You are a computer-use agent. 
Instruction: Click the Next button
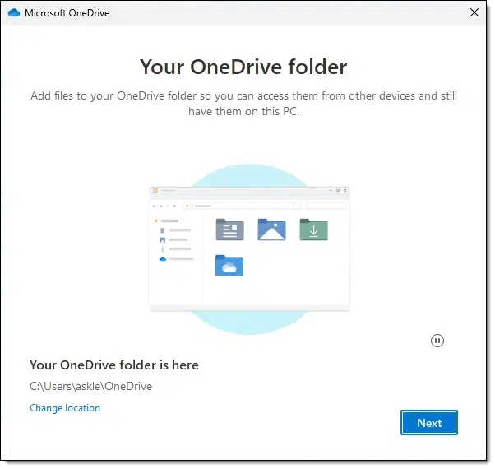[x=428, y=422]
